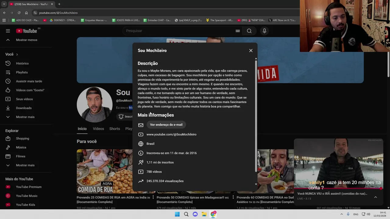Show hidden system tray icons
This screenshot has width=390, height=219.
coord(341,214)
